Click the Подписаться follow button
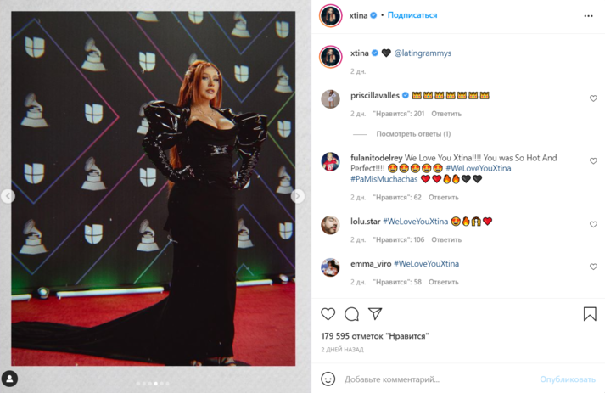This screenshot has height=393, width=605. [412, 15]
